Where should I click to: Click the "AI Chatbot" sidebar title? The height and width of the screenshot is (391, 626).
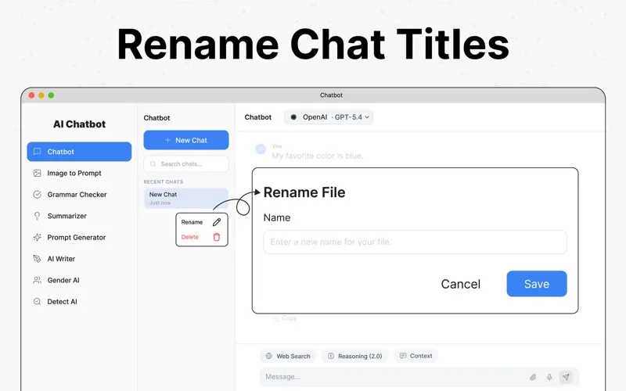tap(80, 124)
